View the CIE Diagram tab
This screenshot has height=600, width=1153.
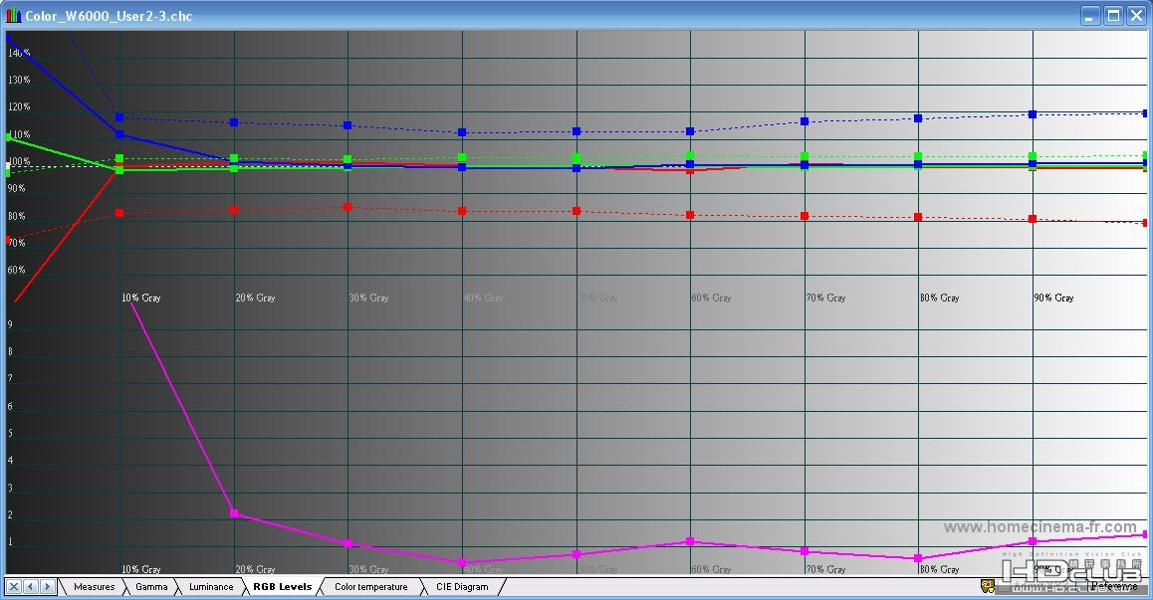pyautogui.click(x=462, y=587)
